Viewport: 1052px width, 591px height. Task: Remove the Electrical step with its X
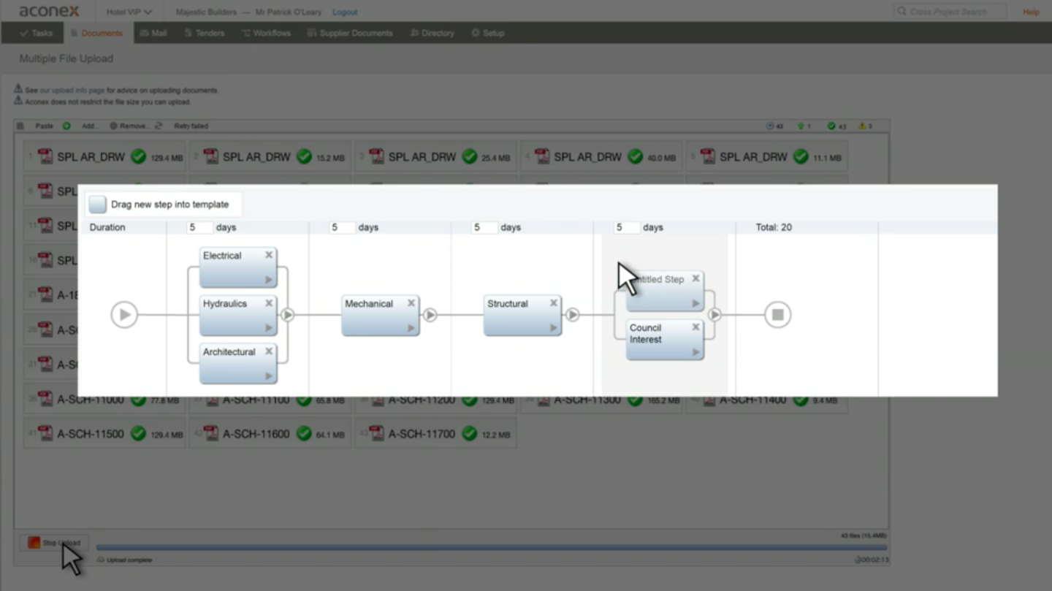(x=269, y=255)
